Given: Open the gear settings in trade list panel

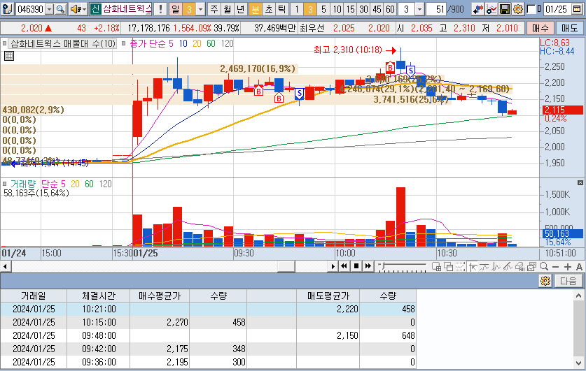Looking at the screenshot, I should 545,281.
